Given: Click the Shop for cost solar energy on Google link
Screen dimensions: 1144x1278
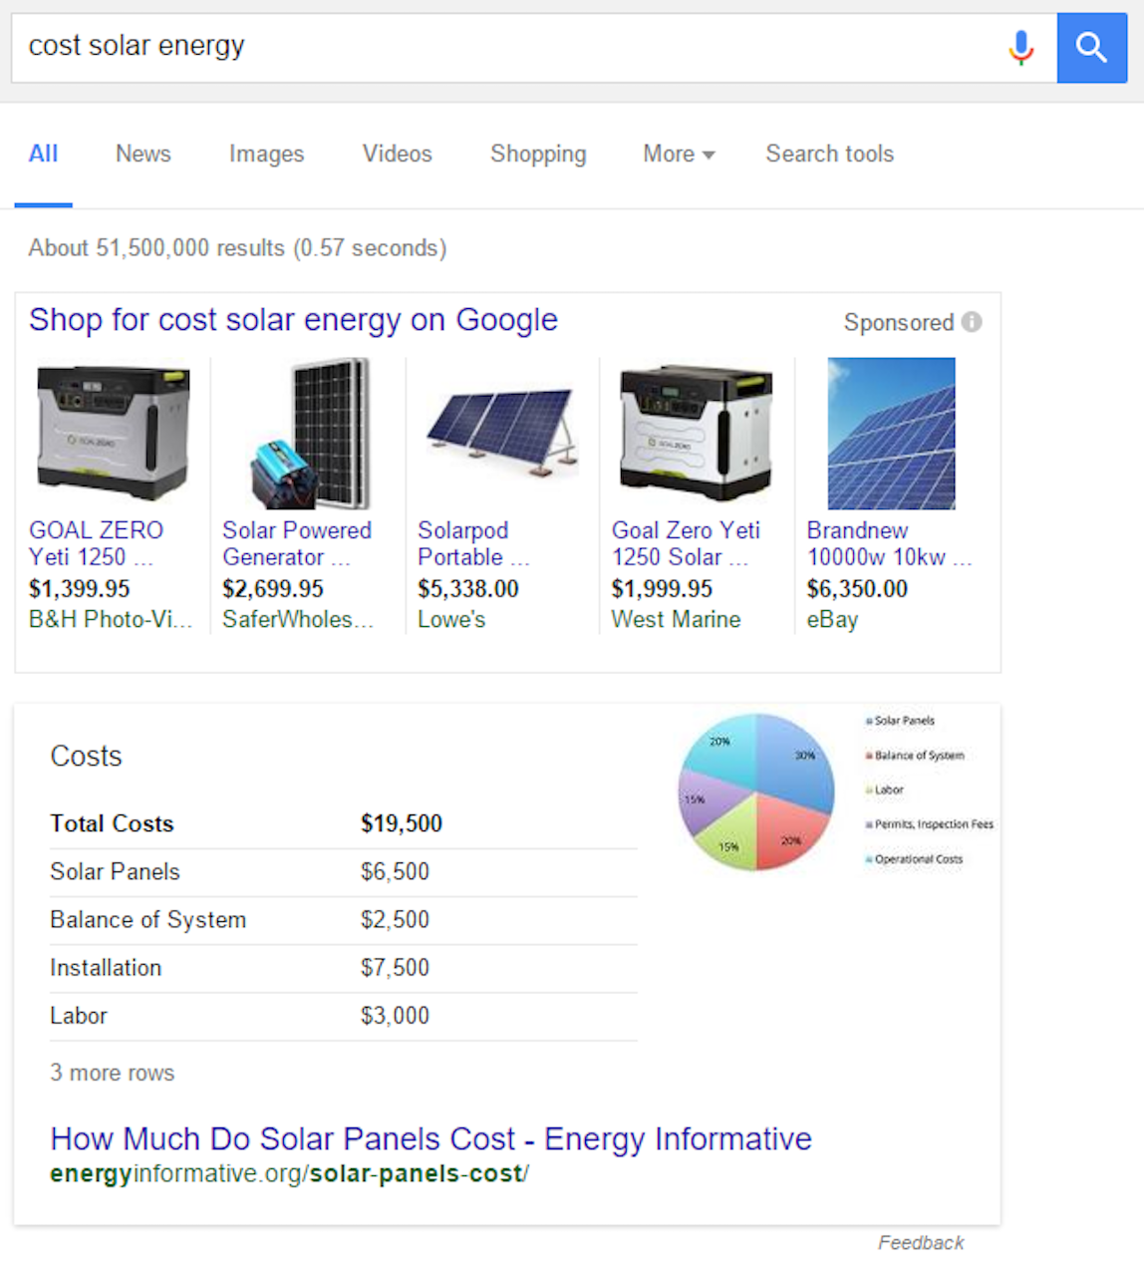Looking at the screenshot, I should click(x=293, y=320).
